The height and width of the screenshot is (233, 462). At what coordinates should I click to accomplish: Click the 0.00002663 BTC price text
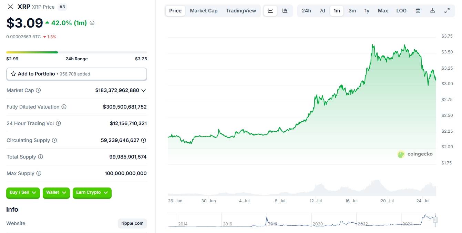click(23, 37)
